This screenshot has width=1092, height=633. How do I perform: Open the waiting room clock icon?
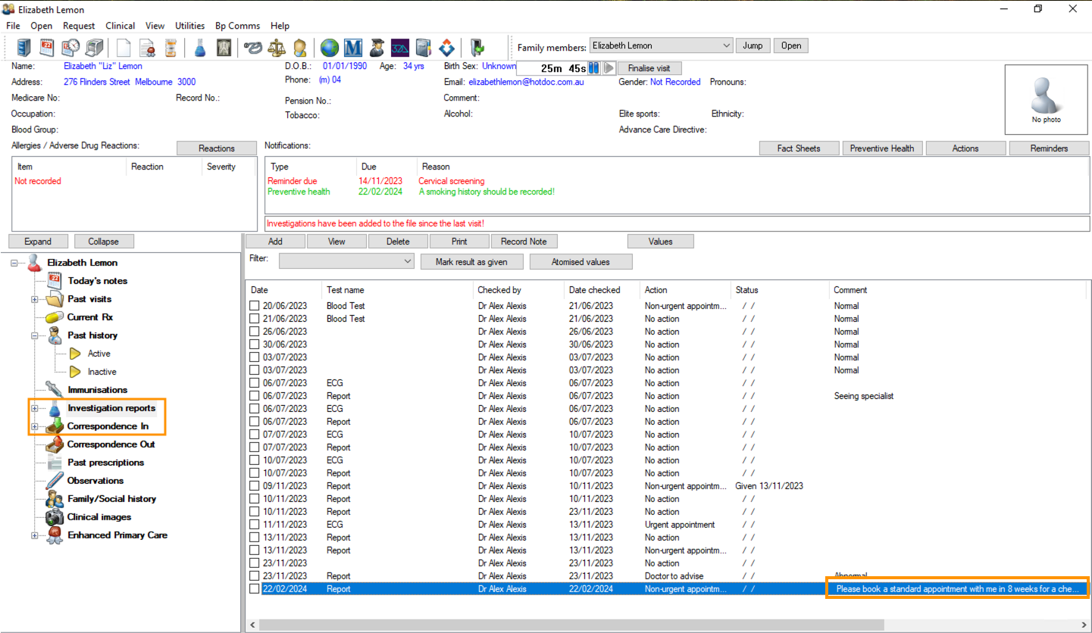(x=70, y=48)
